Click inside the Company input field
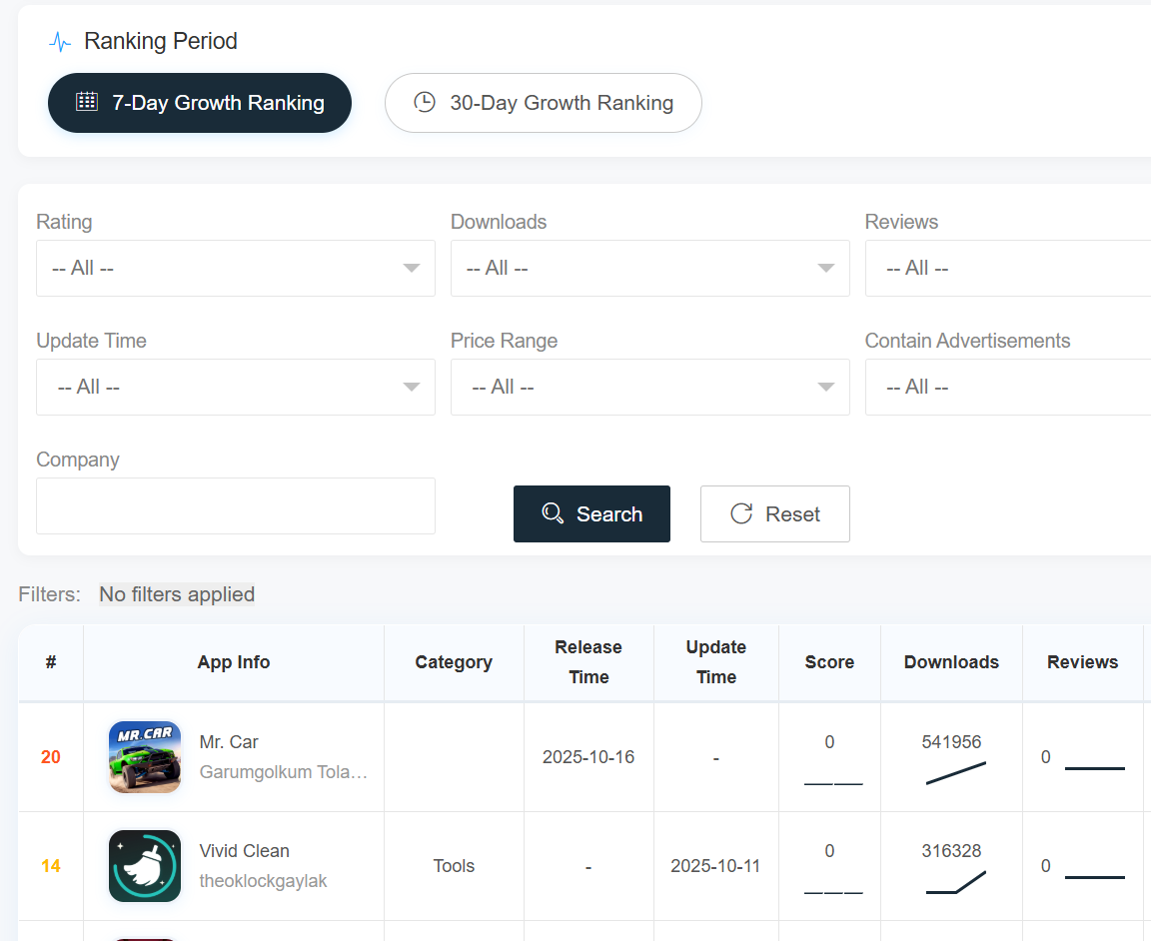 pyautogui.click(x=236, y=505)
